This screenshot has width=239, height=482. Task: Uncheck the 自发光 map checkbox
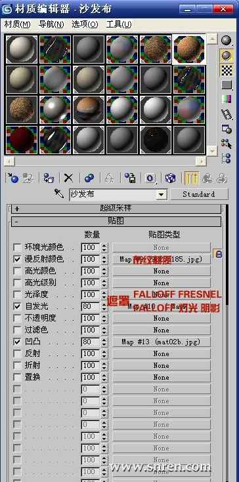17,306
